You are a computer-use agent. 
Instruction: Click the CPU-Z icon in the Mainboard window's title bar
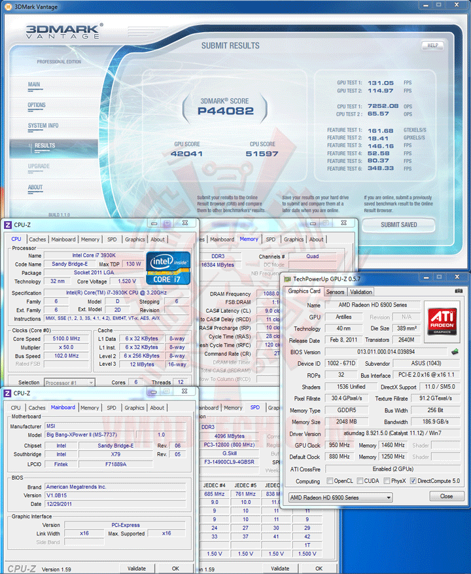point(7,393)
